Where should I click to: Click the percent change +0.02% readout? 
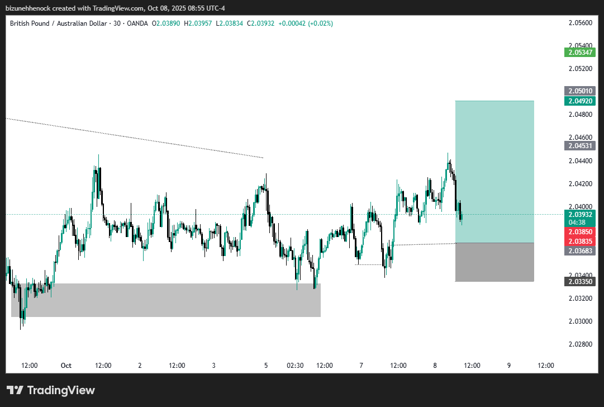tap(320, 23)
